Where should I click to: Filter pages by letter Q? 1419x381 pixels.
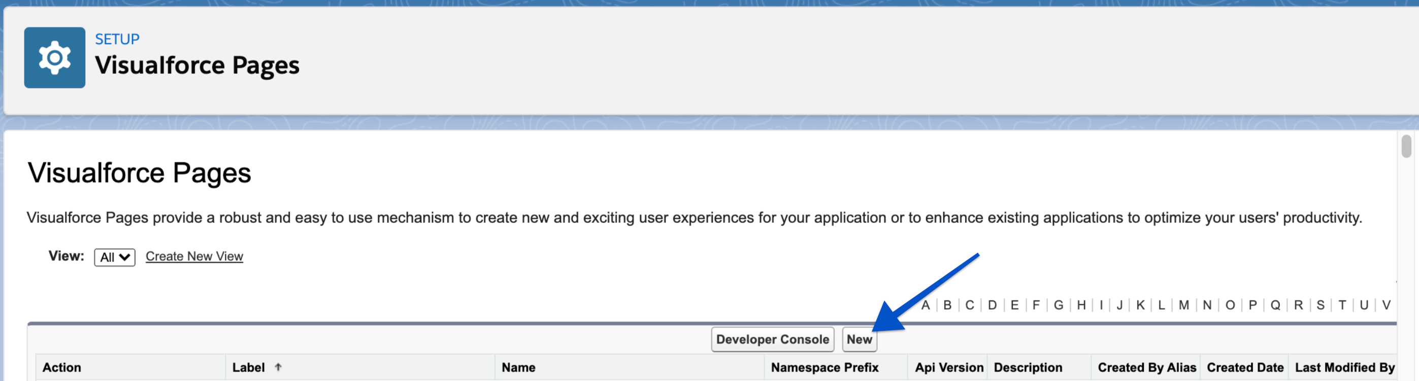pyautogui.click(x=1275, y=305)
